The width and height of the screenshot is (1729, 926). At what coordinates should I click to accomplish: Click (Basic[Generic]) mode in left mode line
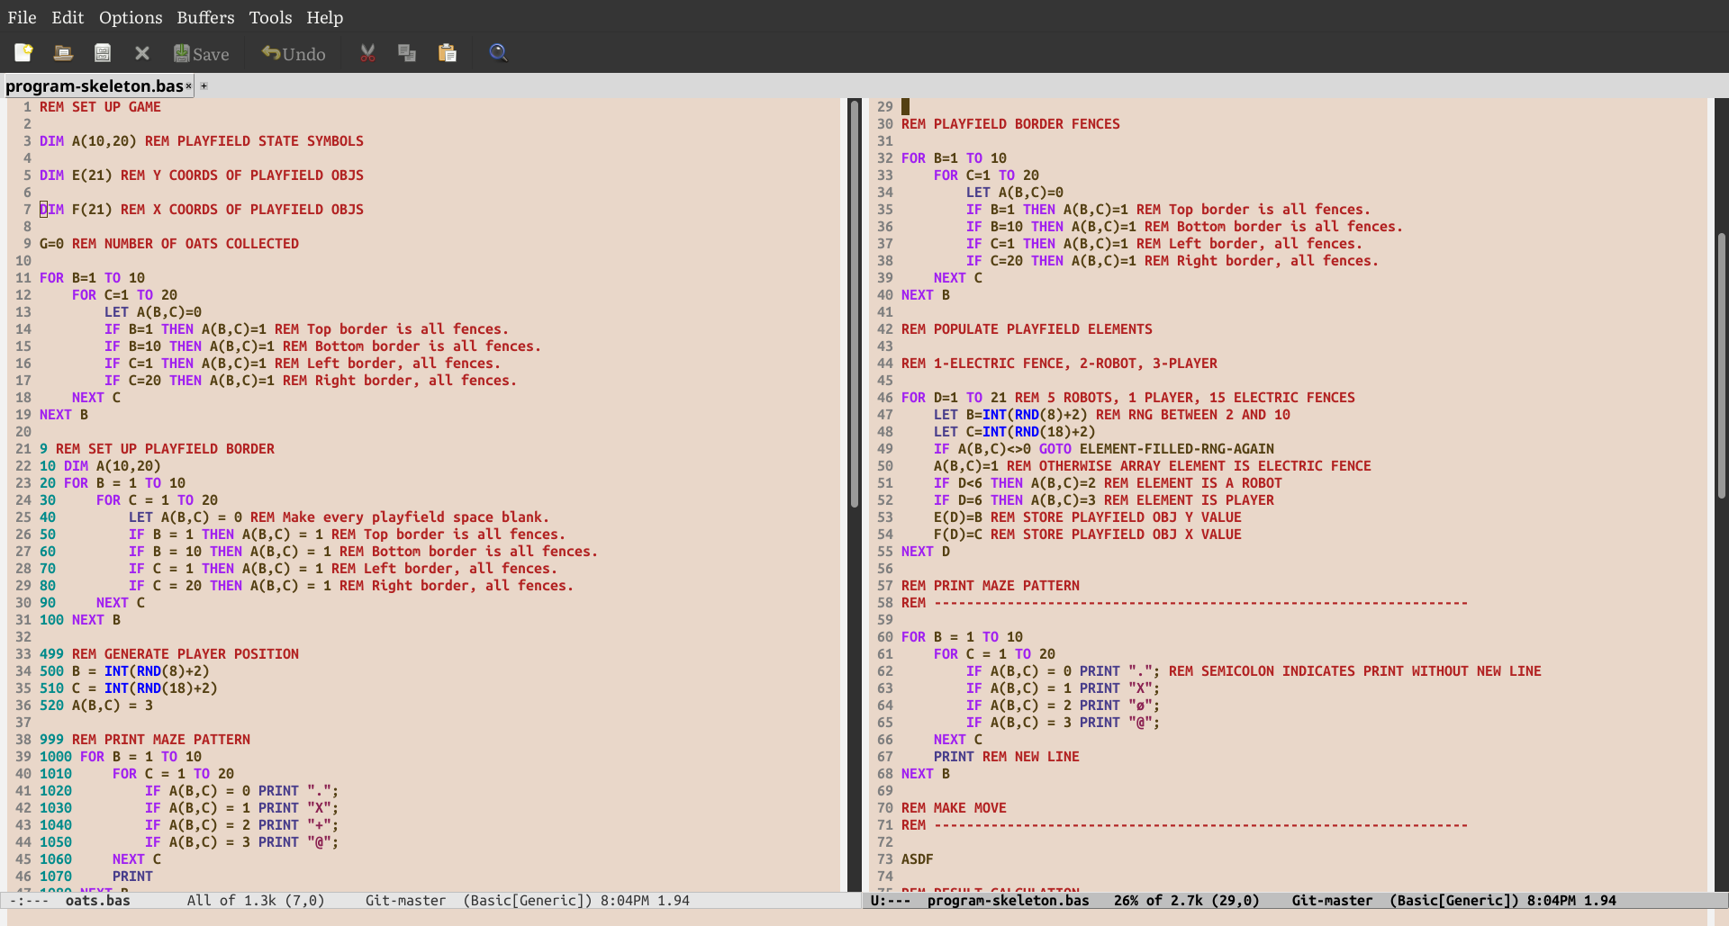point(528,900)
